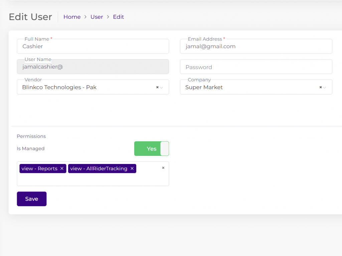Screen dimensions: 342x256
Task: Remove the view - AllRiderTracking permission tag
Action: (x=132, y=169)
